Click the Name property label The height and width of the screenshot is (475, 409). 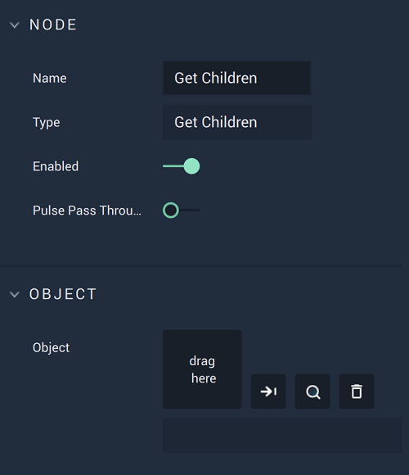pos(50,78)
